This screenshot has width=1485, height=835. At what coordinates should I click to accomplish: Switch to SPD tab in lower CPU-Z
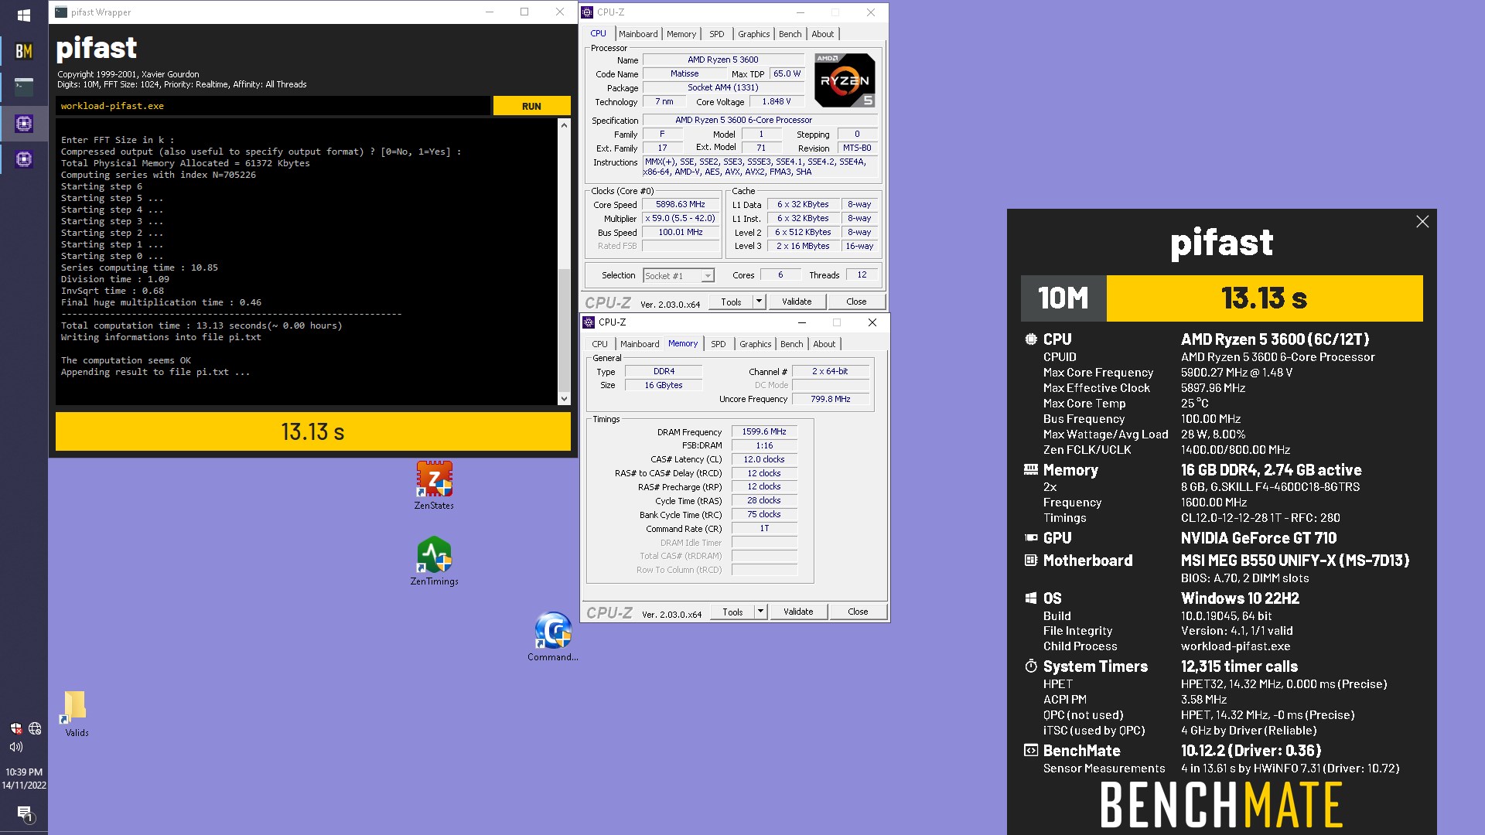[x=718, y=344]
